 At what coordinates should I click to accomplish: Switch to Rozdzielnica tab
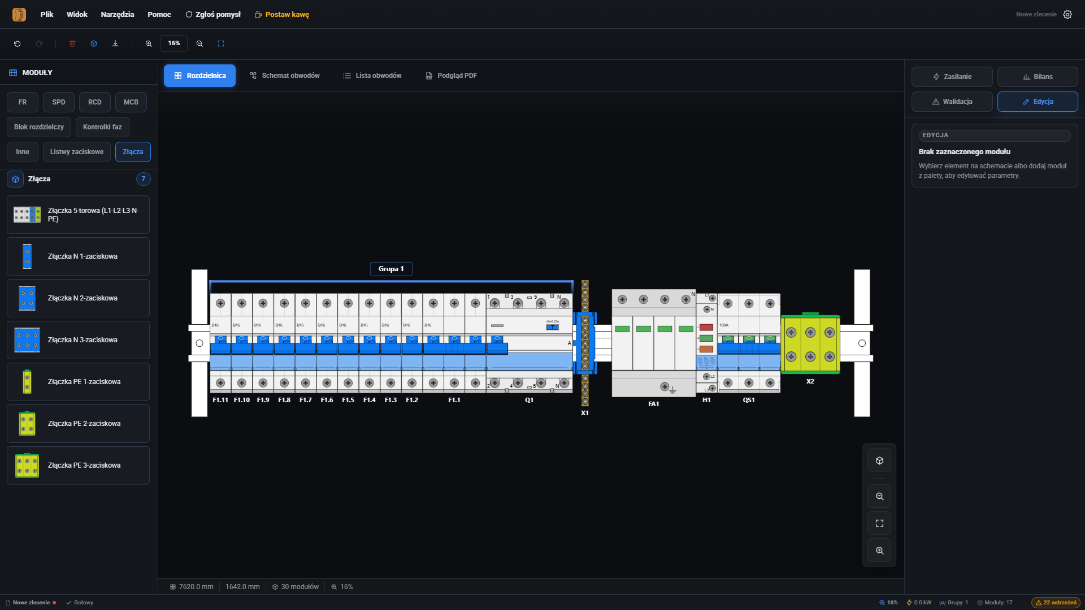point(199,76)
